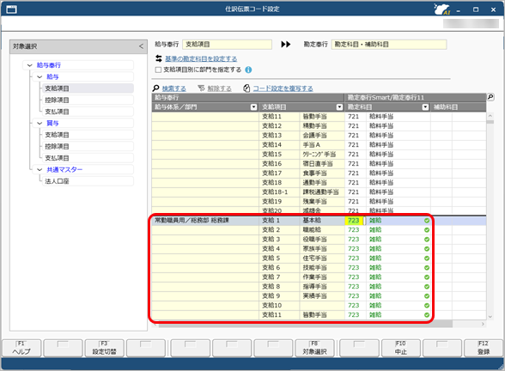
Task: Click the green check icon in the 支給 1 row
Action: click(x=427, y=221)
